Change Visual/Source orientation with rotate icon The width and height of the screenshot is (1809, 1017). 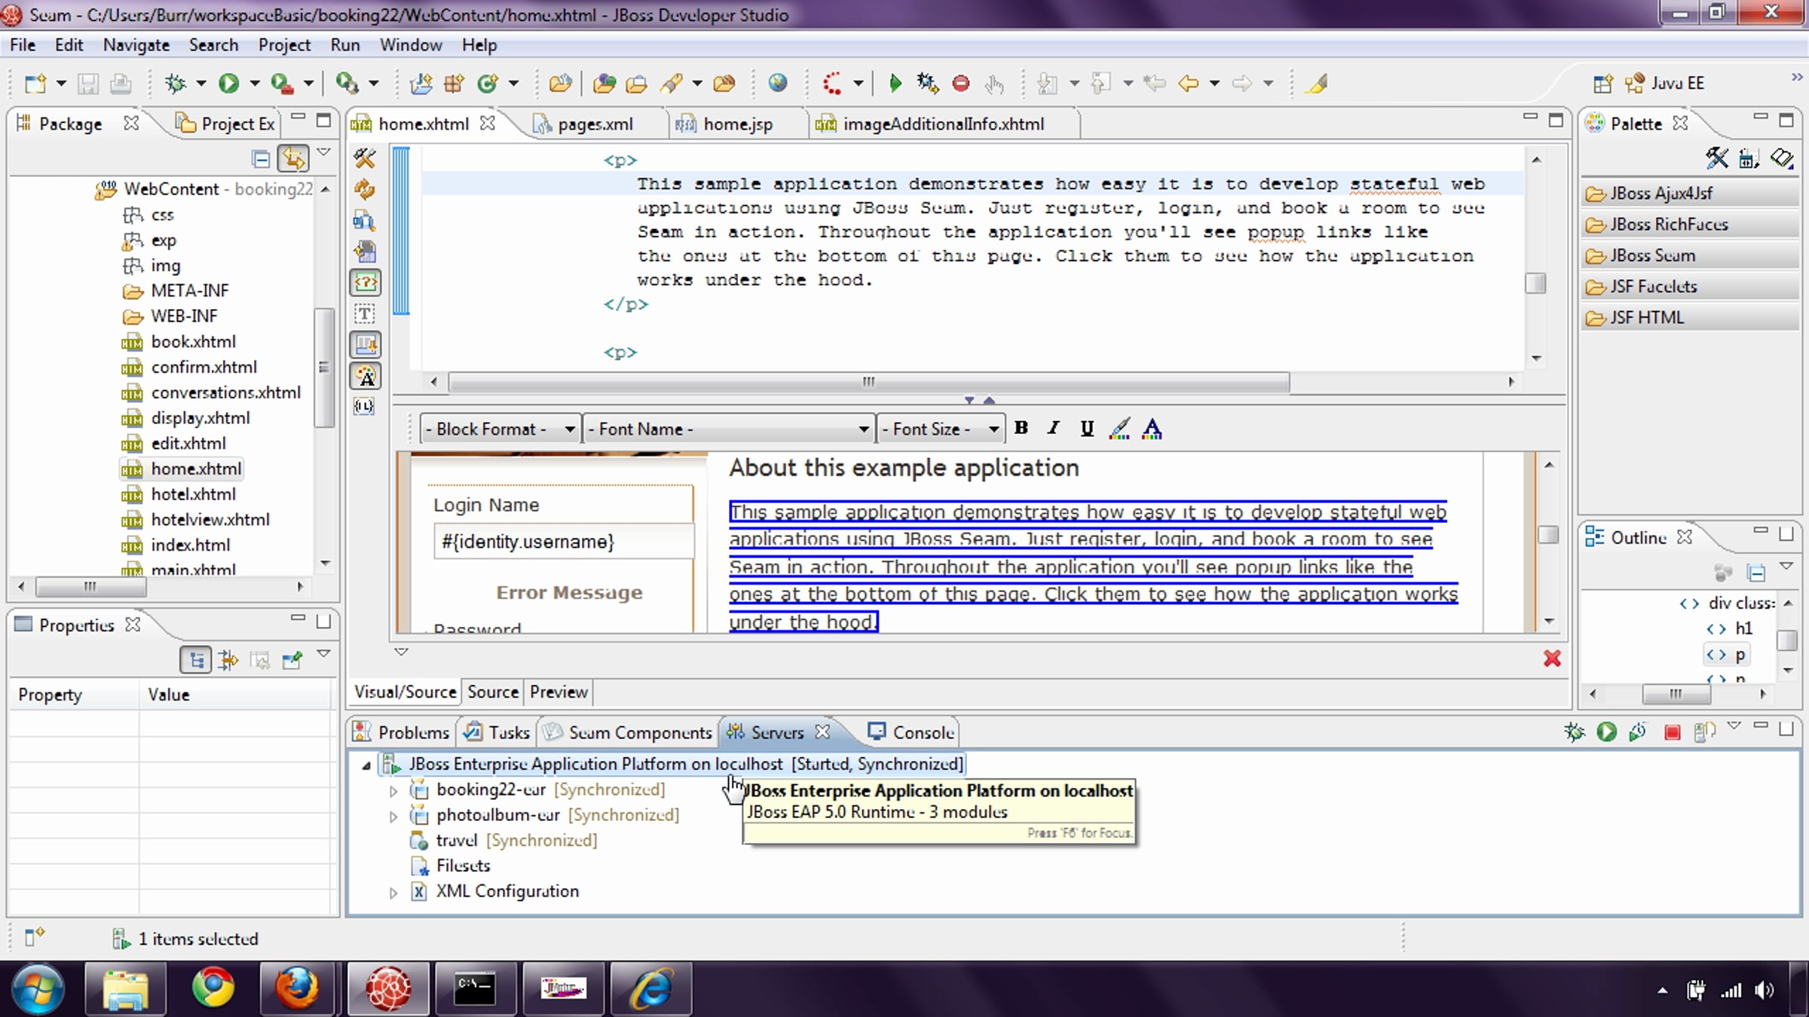(365, 252)
